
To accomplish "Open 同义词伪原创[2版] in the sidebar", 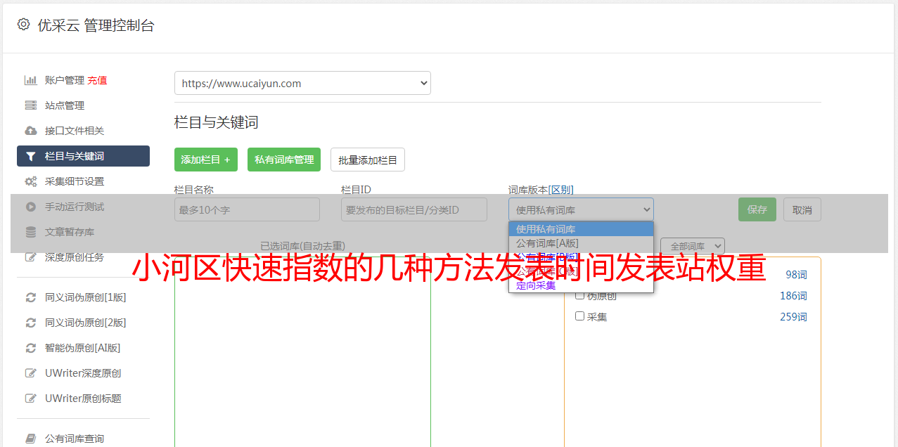I will [86, 323].
